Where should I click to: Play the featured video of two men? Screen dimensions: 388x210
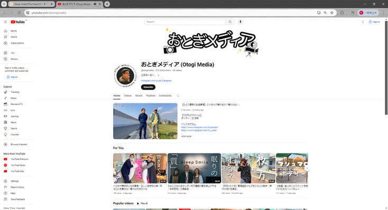145,121
